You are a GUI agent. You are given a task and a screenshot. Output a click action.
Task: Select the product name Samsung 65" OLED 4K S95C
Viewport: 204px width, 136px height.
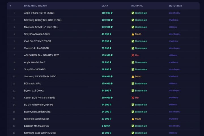pos(40,76)
